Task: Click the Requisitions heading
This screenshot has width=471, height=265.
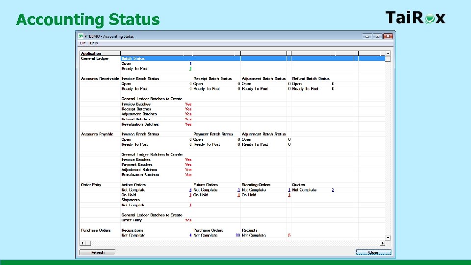Action: point(132,231)
